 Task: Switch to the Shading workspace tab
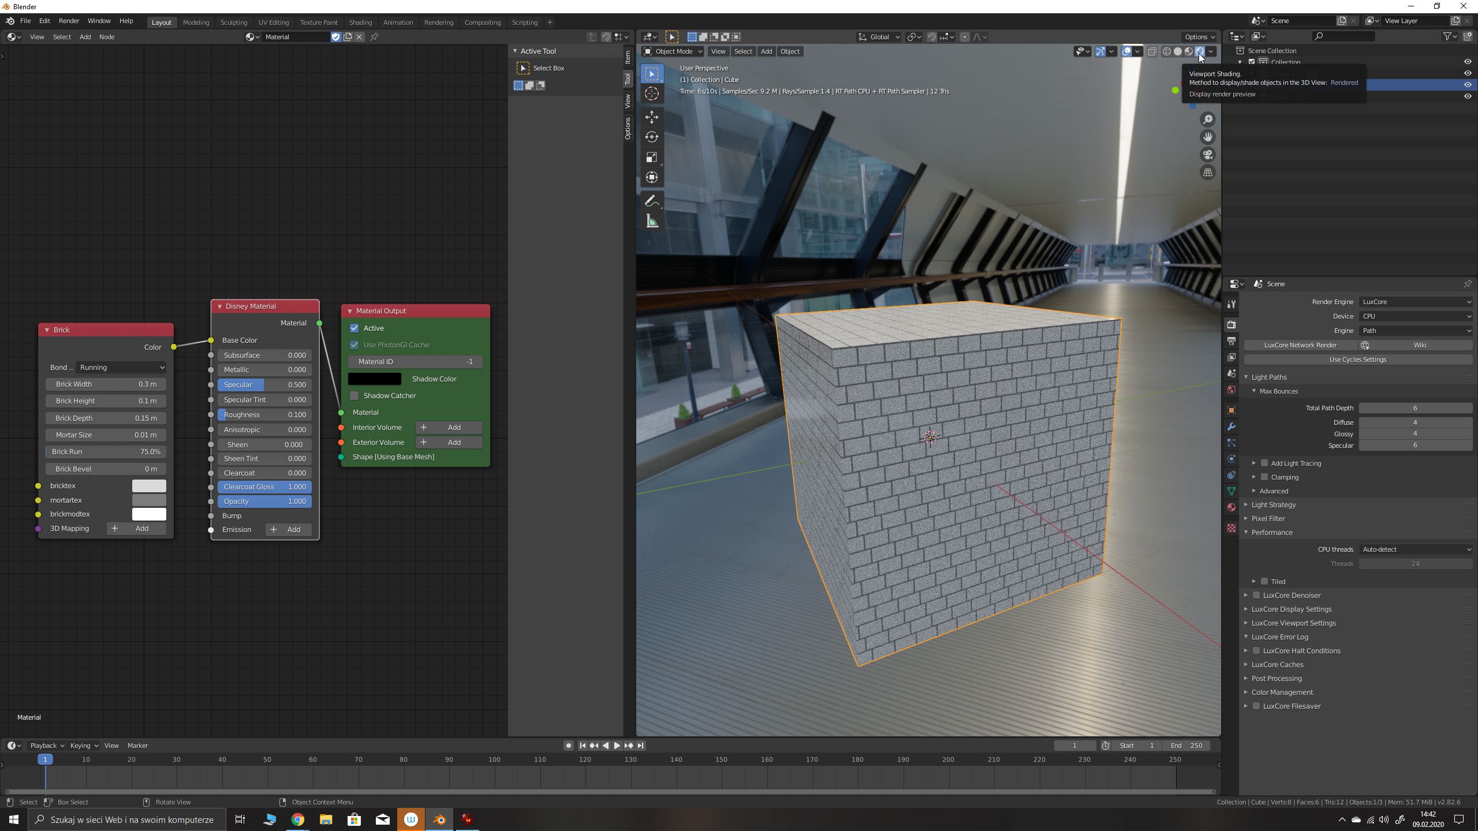(x=360, y=23)
